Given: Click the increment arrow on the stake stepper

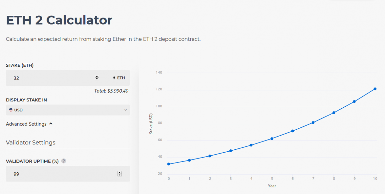Looking at the screenshot, I should (97, 76).
